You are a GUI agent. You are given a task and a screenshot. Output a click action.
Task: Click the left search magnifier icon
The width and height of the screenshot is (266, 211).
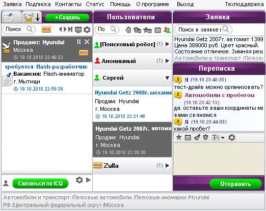(x=30, y=29)
